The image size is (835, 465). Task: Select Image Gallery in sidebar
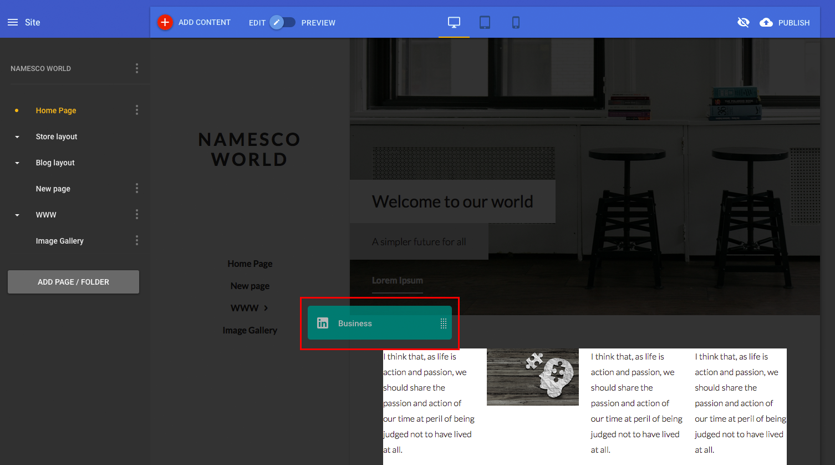click(x=60, y=241)
